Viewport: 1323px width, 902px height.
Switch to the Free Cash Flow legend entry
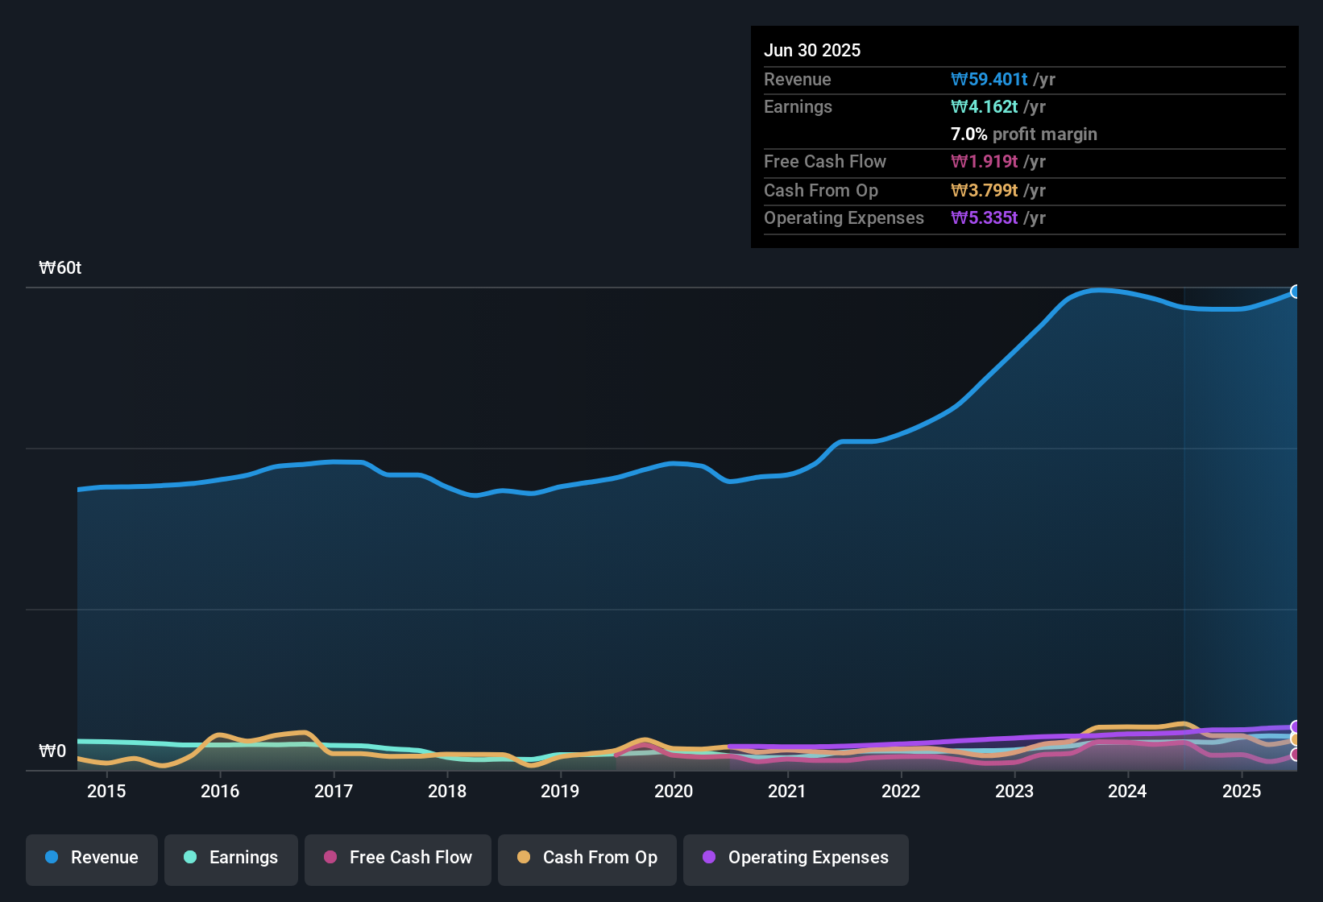[397, 859]
